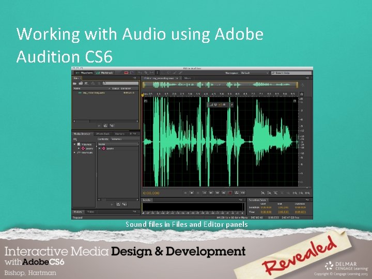
Task: Click the Pause transport button
Action: tap(198, 193)
